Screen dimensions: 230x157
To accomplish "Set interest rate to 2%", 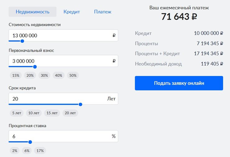I will click(15, 151).
